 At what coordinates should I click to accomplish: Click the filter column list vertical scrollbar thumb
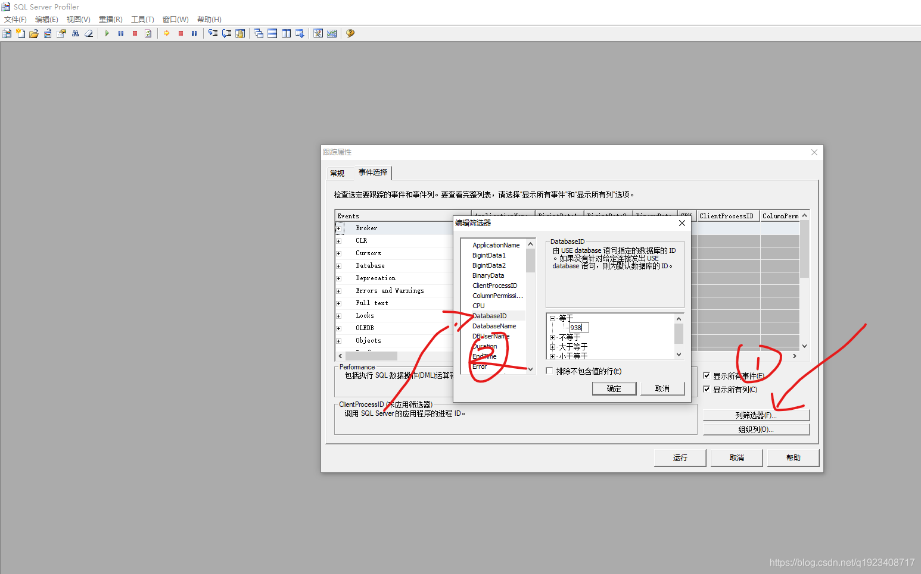(x=530, y=260)
